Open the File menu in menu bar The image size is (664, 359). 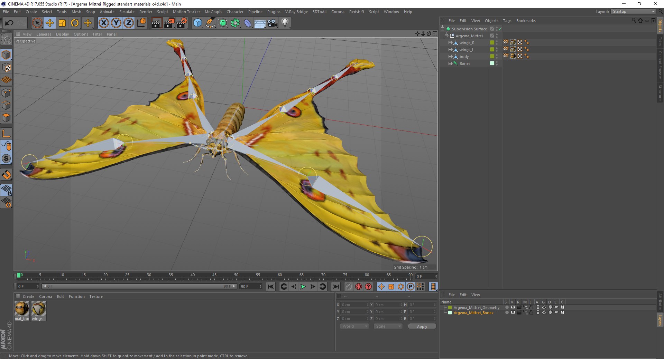coord(6,12)
